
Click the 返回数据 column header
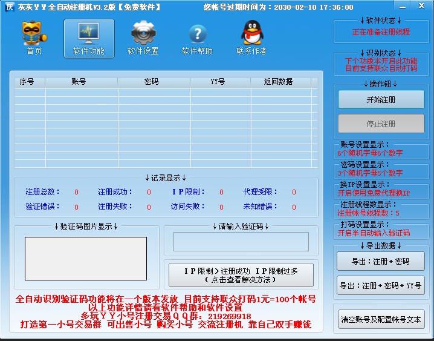[x=280, y=82]
